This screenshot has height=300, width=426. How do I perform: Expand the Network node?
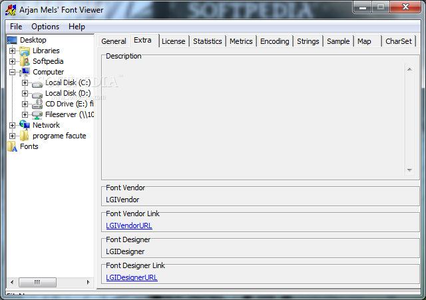[12, 125]
